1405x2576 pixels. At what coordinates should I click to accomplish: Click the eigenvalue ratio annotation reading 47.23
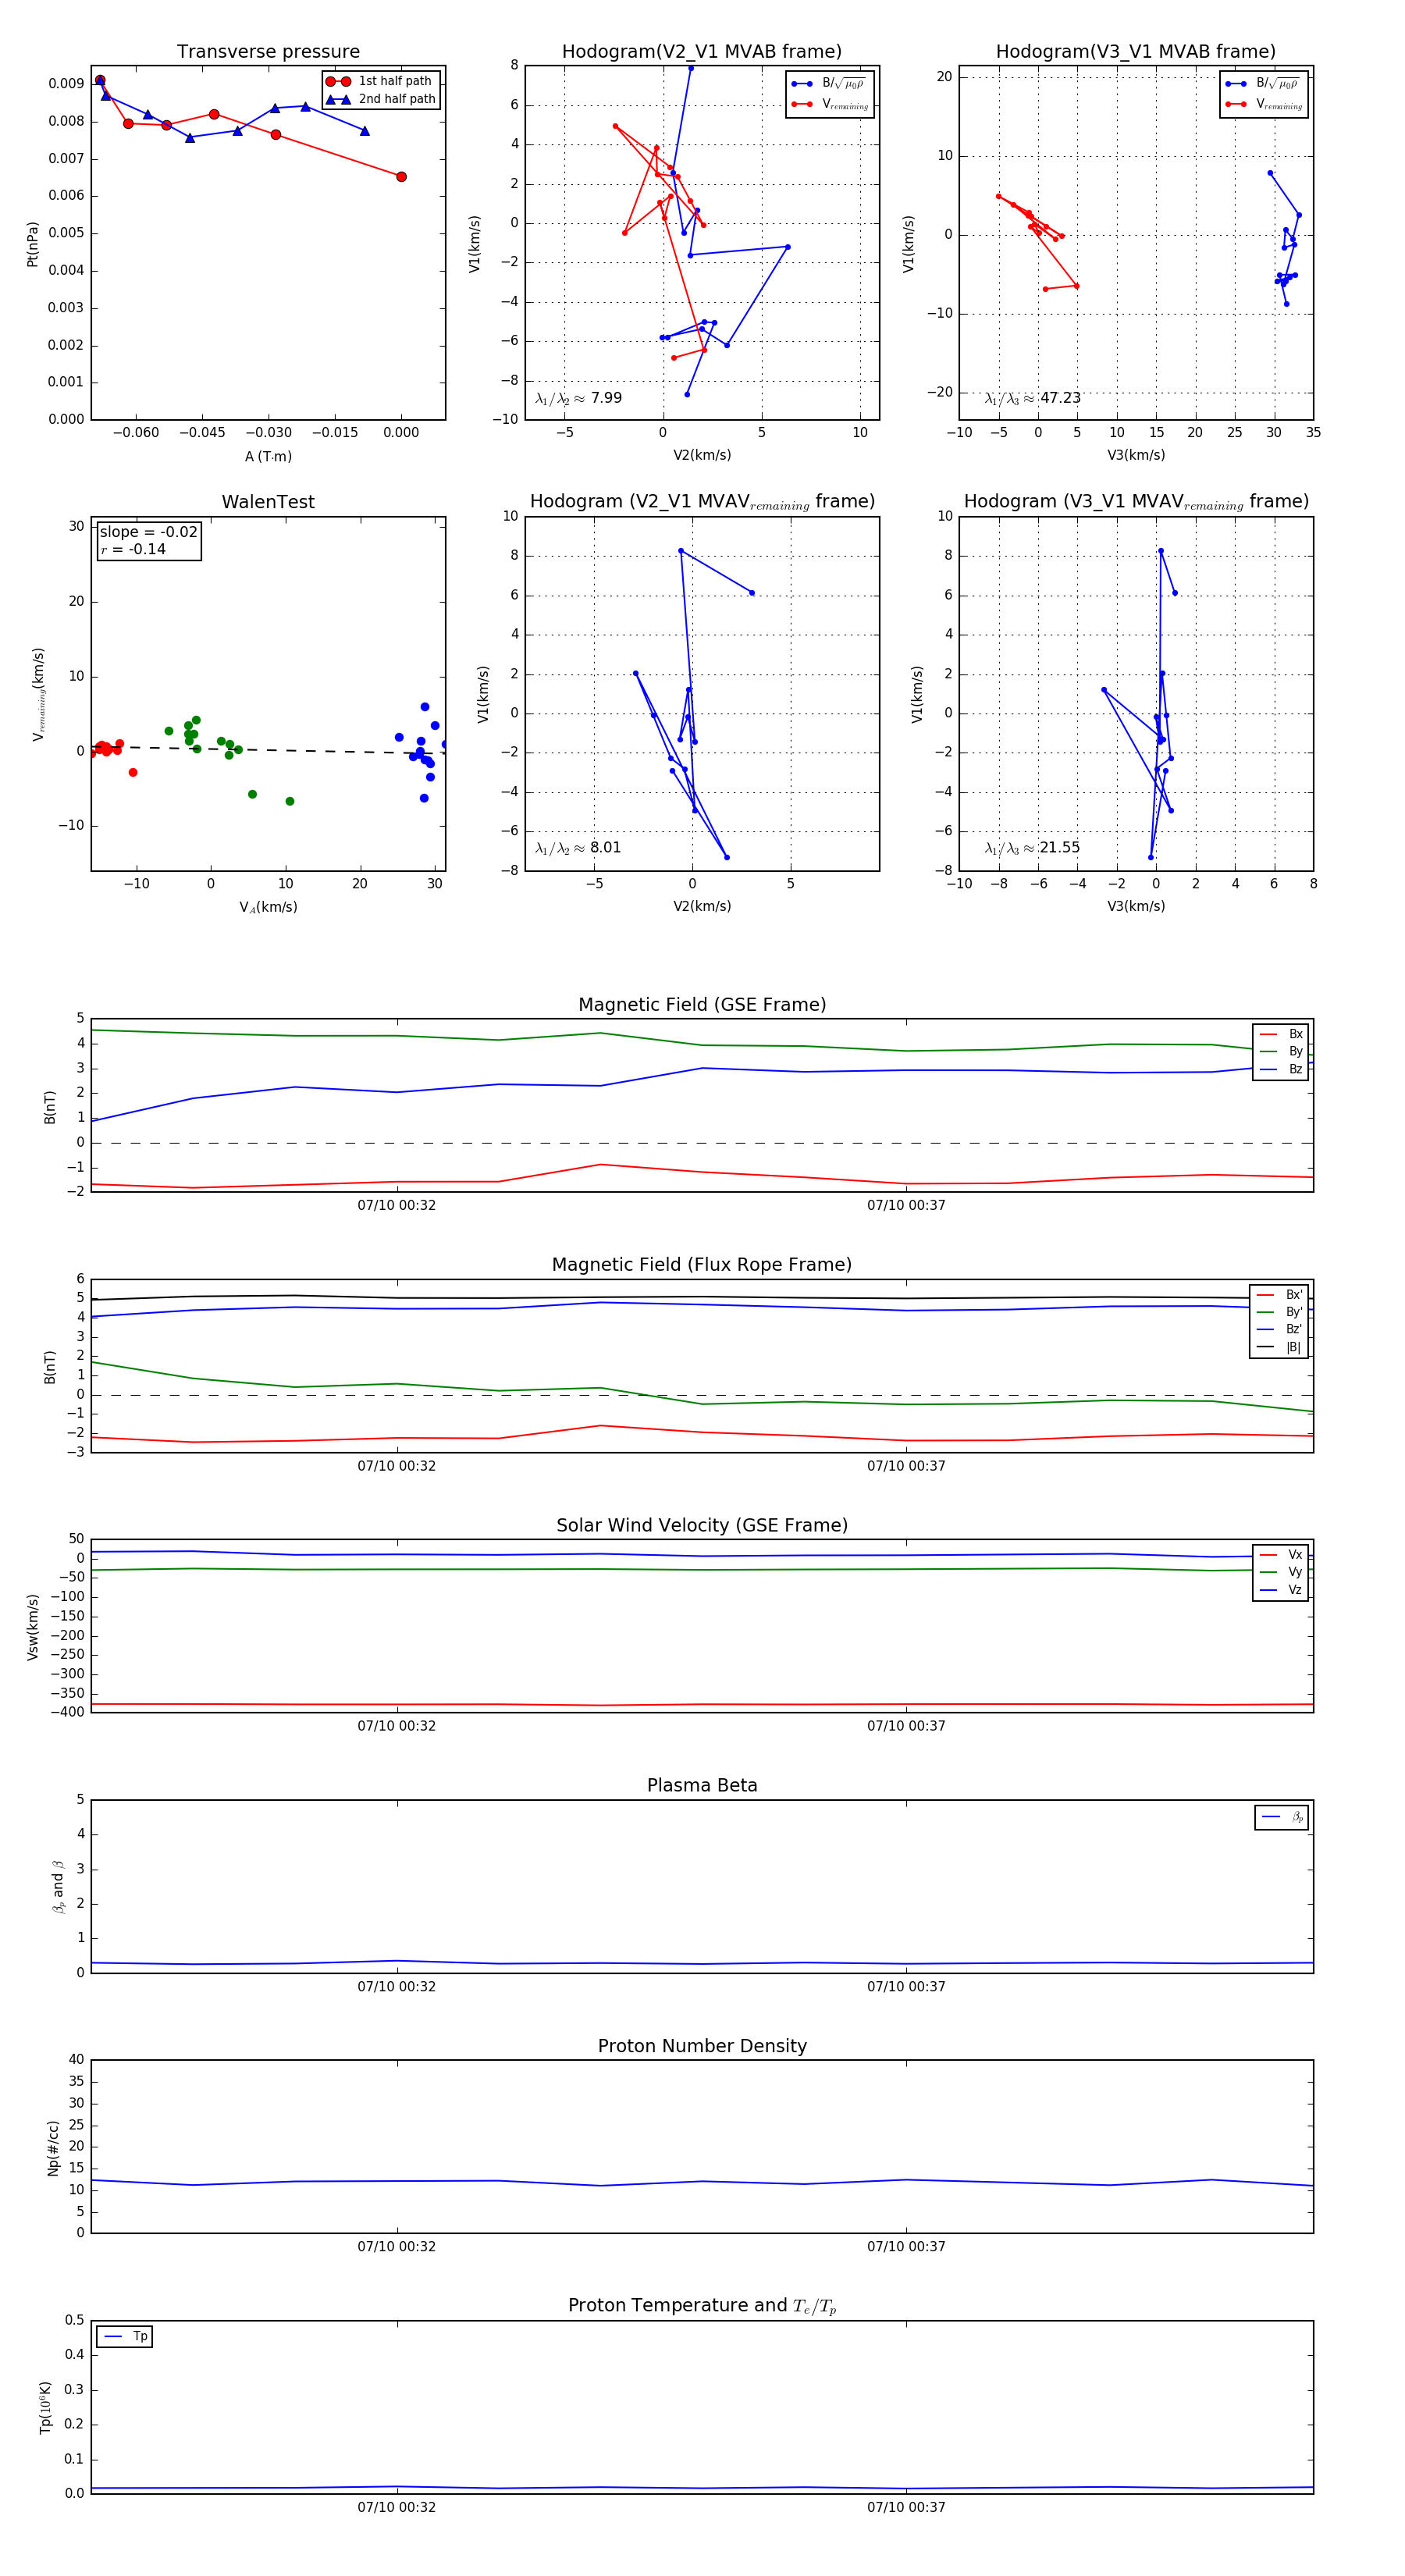click(1032, 398)
